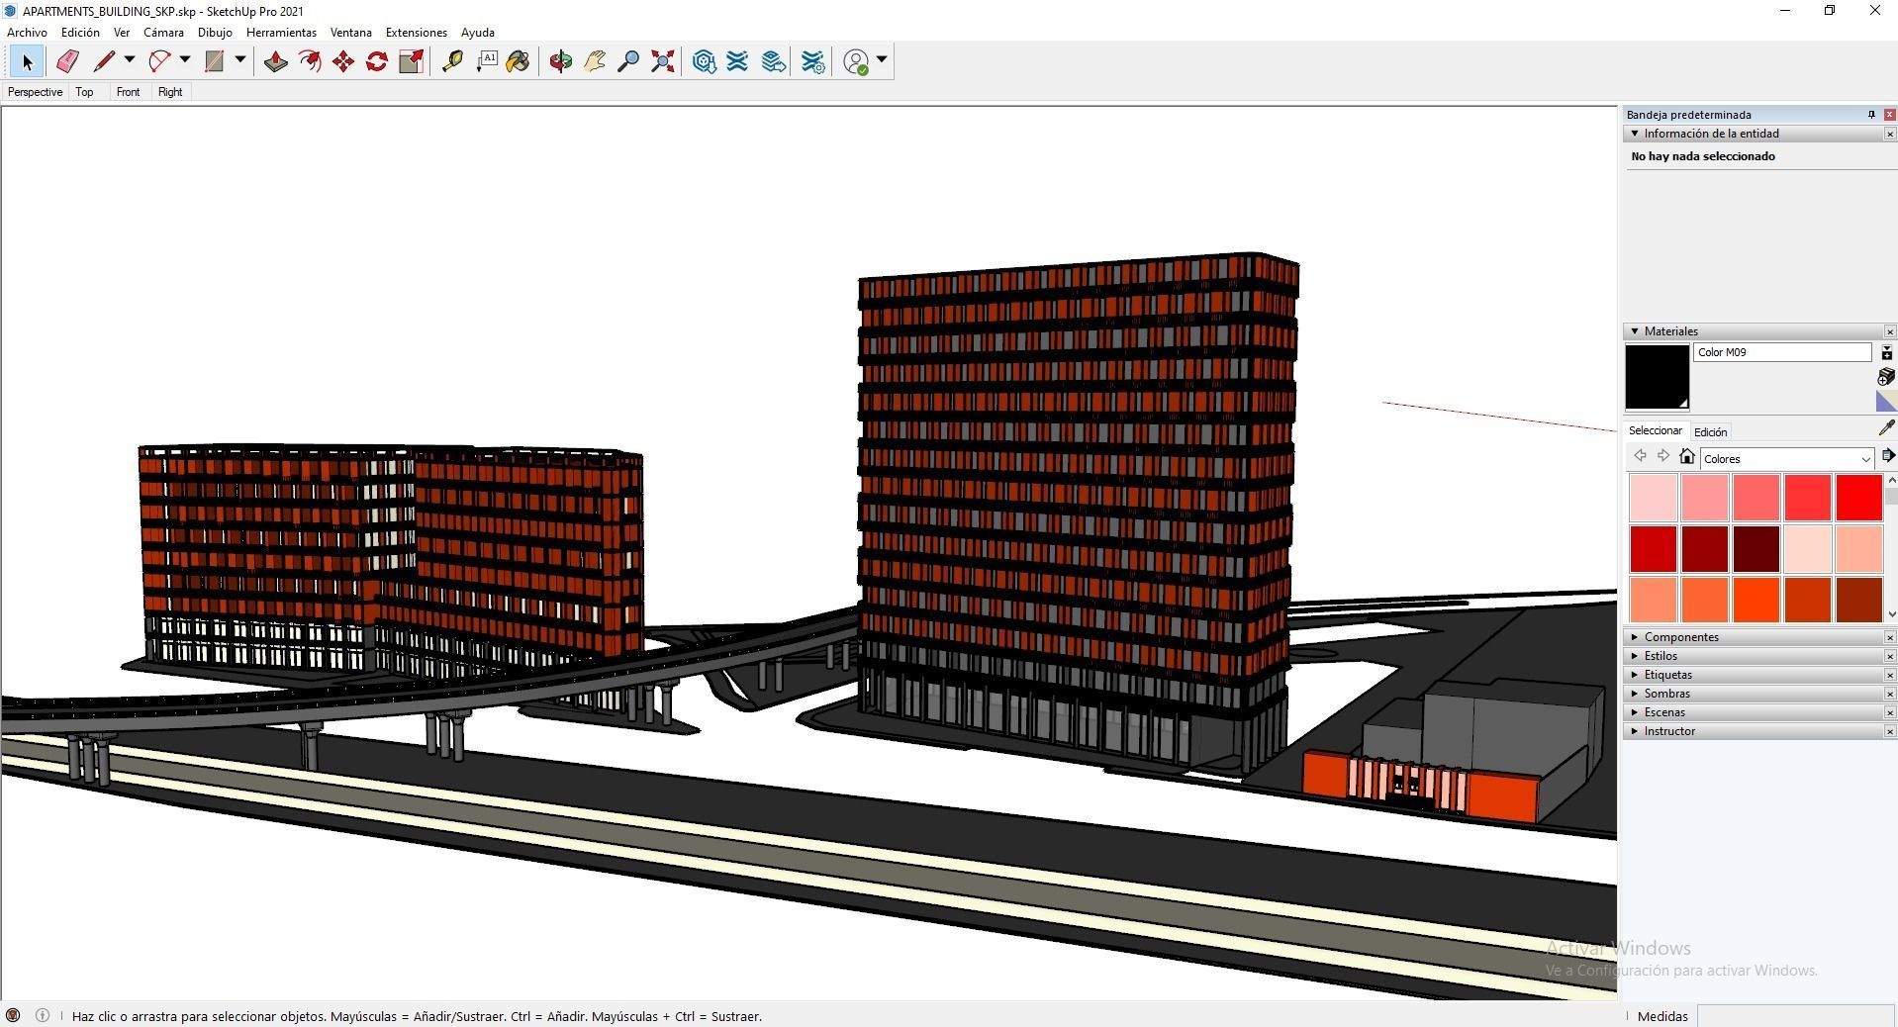Open the Extension Manager
Screen dimensions: 1898x1027
pos(813,61)
